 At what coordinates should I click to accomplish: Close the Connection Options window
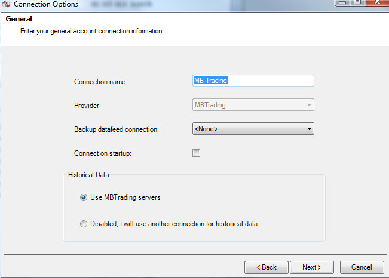click(x=377, y=2)
